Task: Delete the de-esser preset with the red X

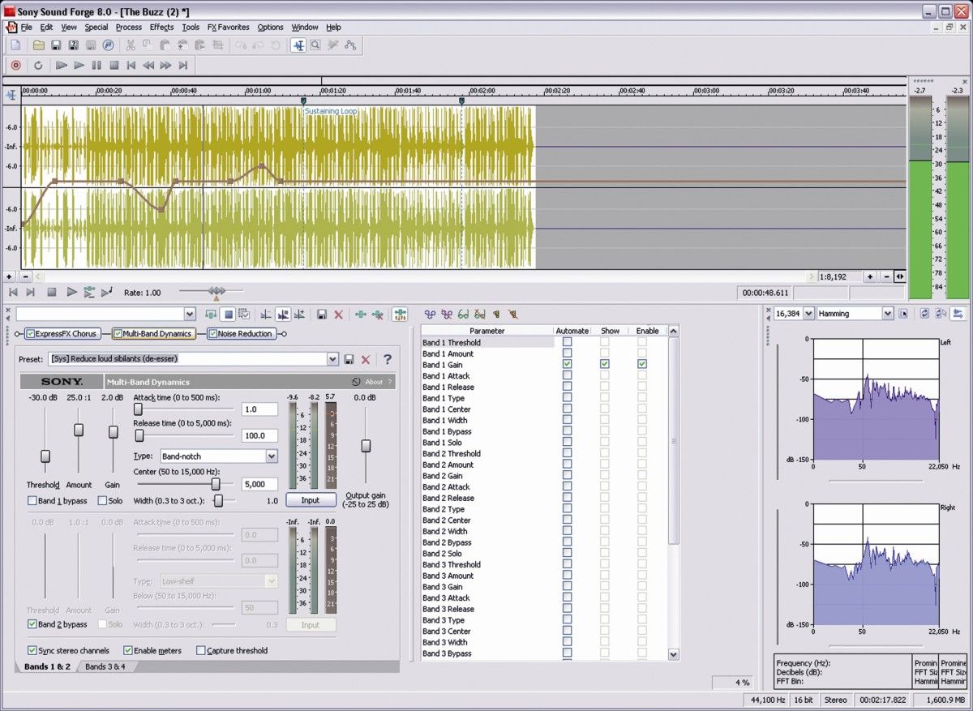Action: 366,359
